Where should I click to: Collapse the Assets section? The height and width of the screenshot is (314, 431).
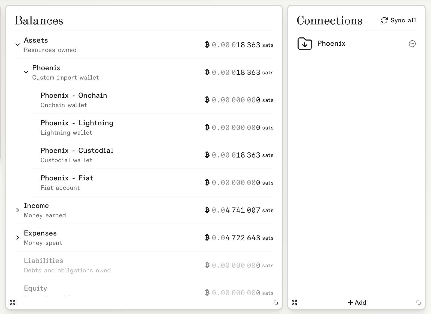(18, 45)
